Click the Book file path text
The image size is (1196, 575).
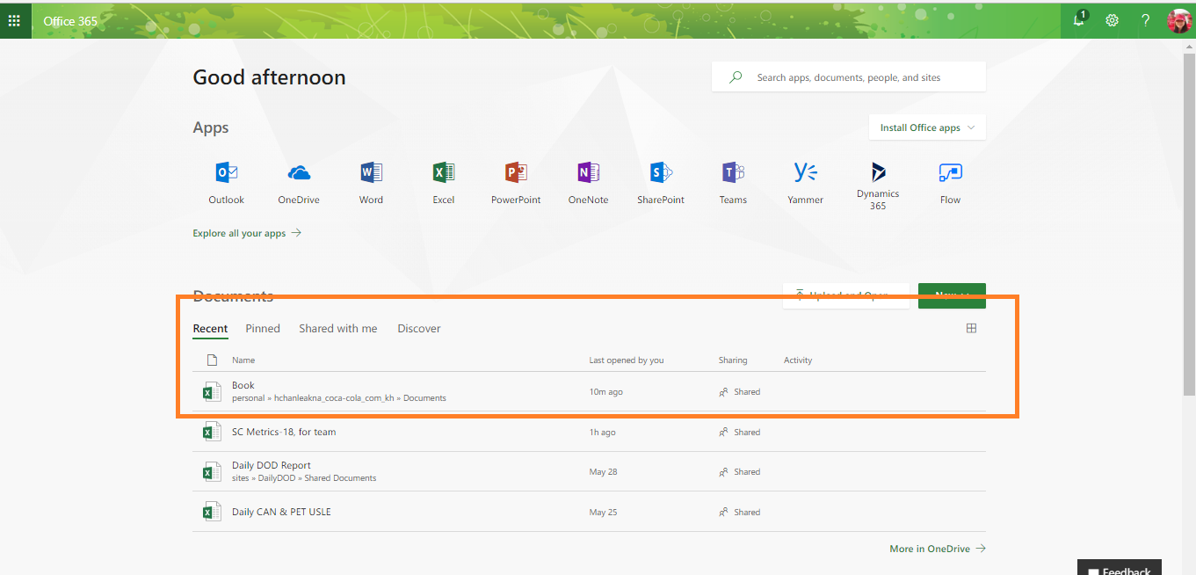(339, 398)
